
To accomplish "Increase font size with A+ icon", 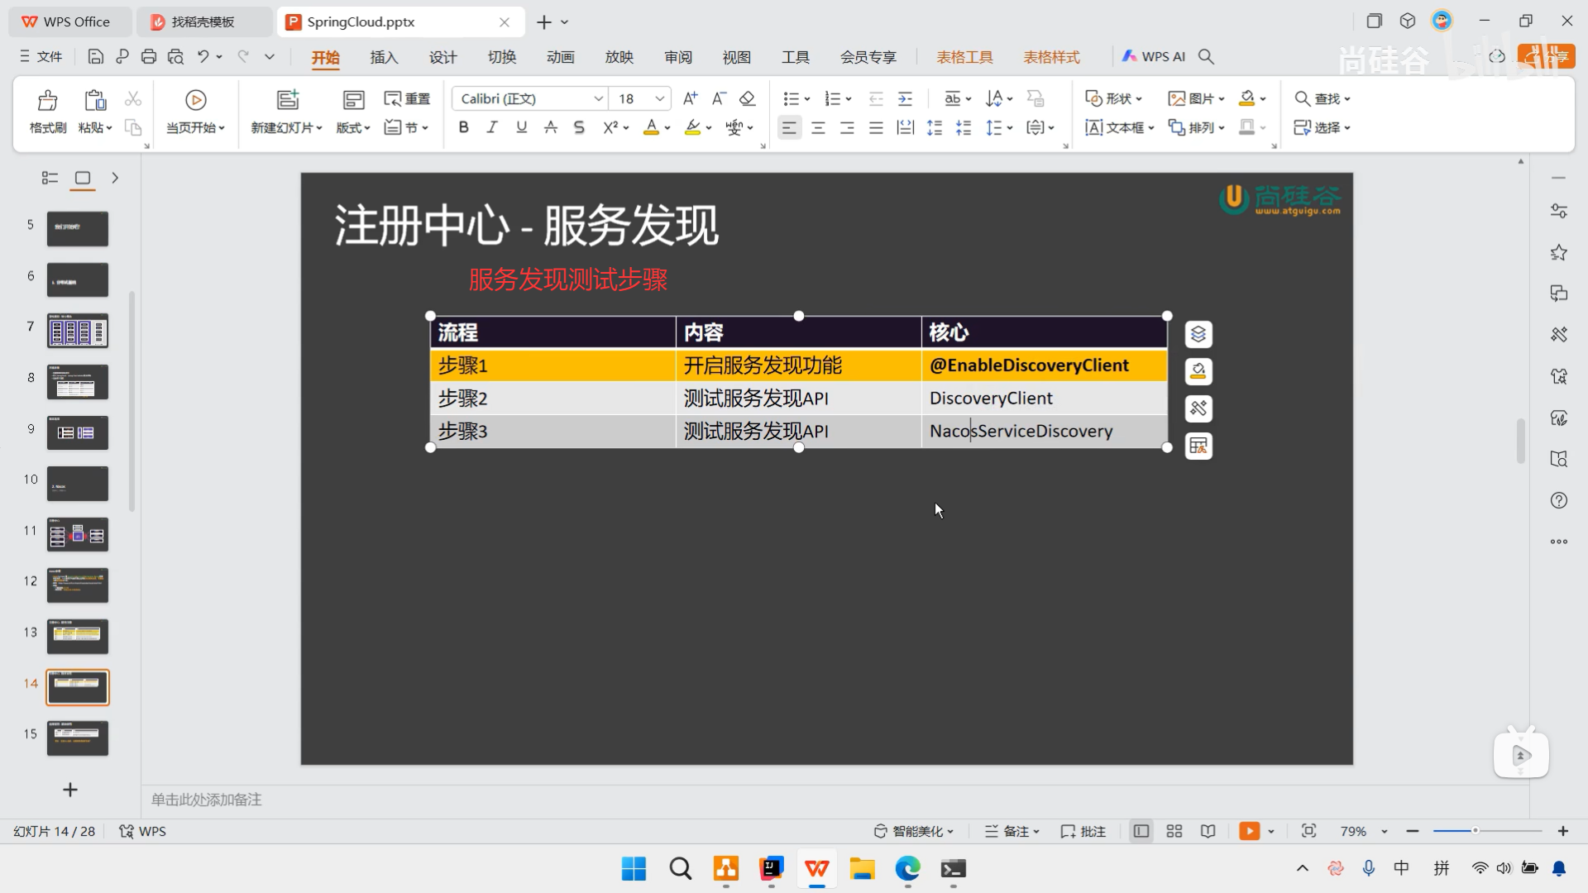I will click(x=690, y=98).
